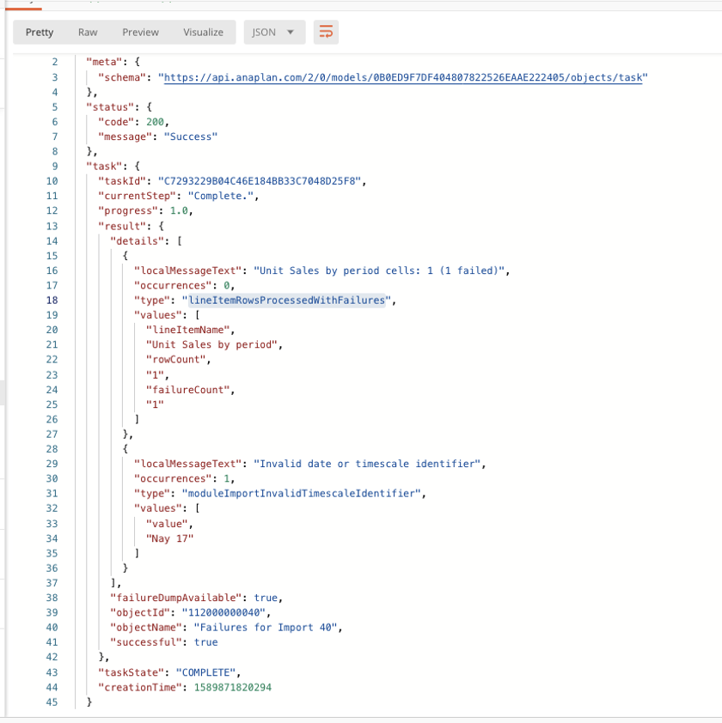722x723 pixels.
Task: Switch to the Raw tab
Action: click(87, 32)
